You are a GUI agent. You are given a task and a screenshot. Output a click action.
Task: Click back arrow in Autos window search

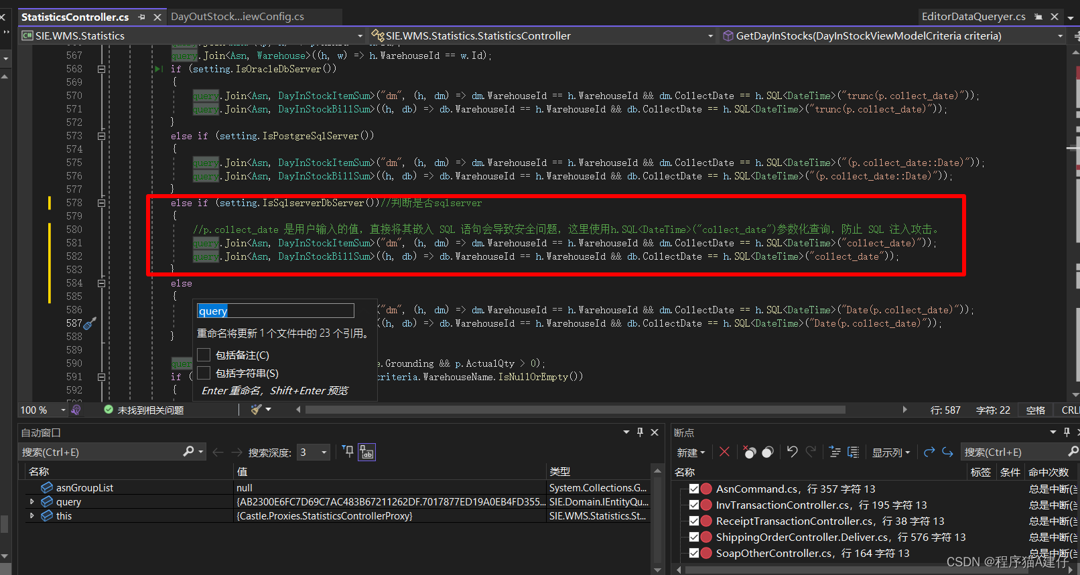pyautogui.click(x=218, y=453)
